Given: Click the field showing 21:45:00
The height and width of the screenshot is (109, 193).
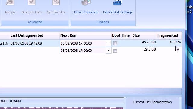Looking at the screenshot, I should click(x=62, y=101).
